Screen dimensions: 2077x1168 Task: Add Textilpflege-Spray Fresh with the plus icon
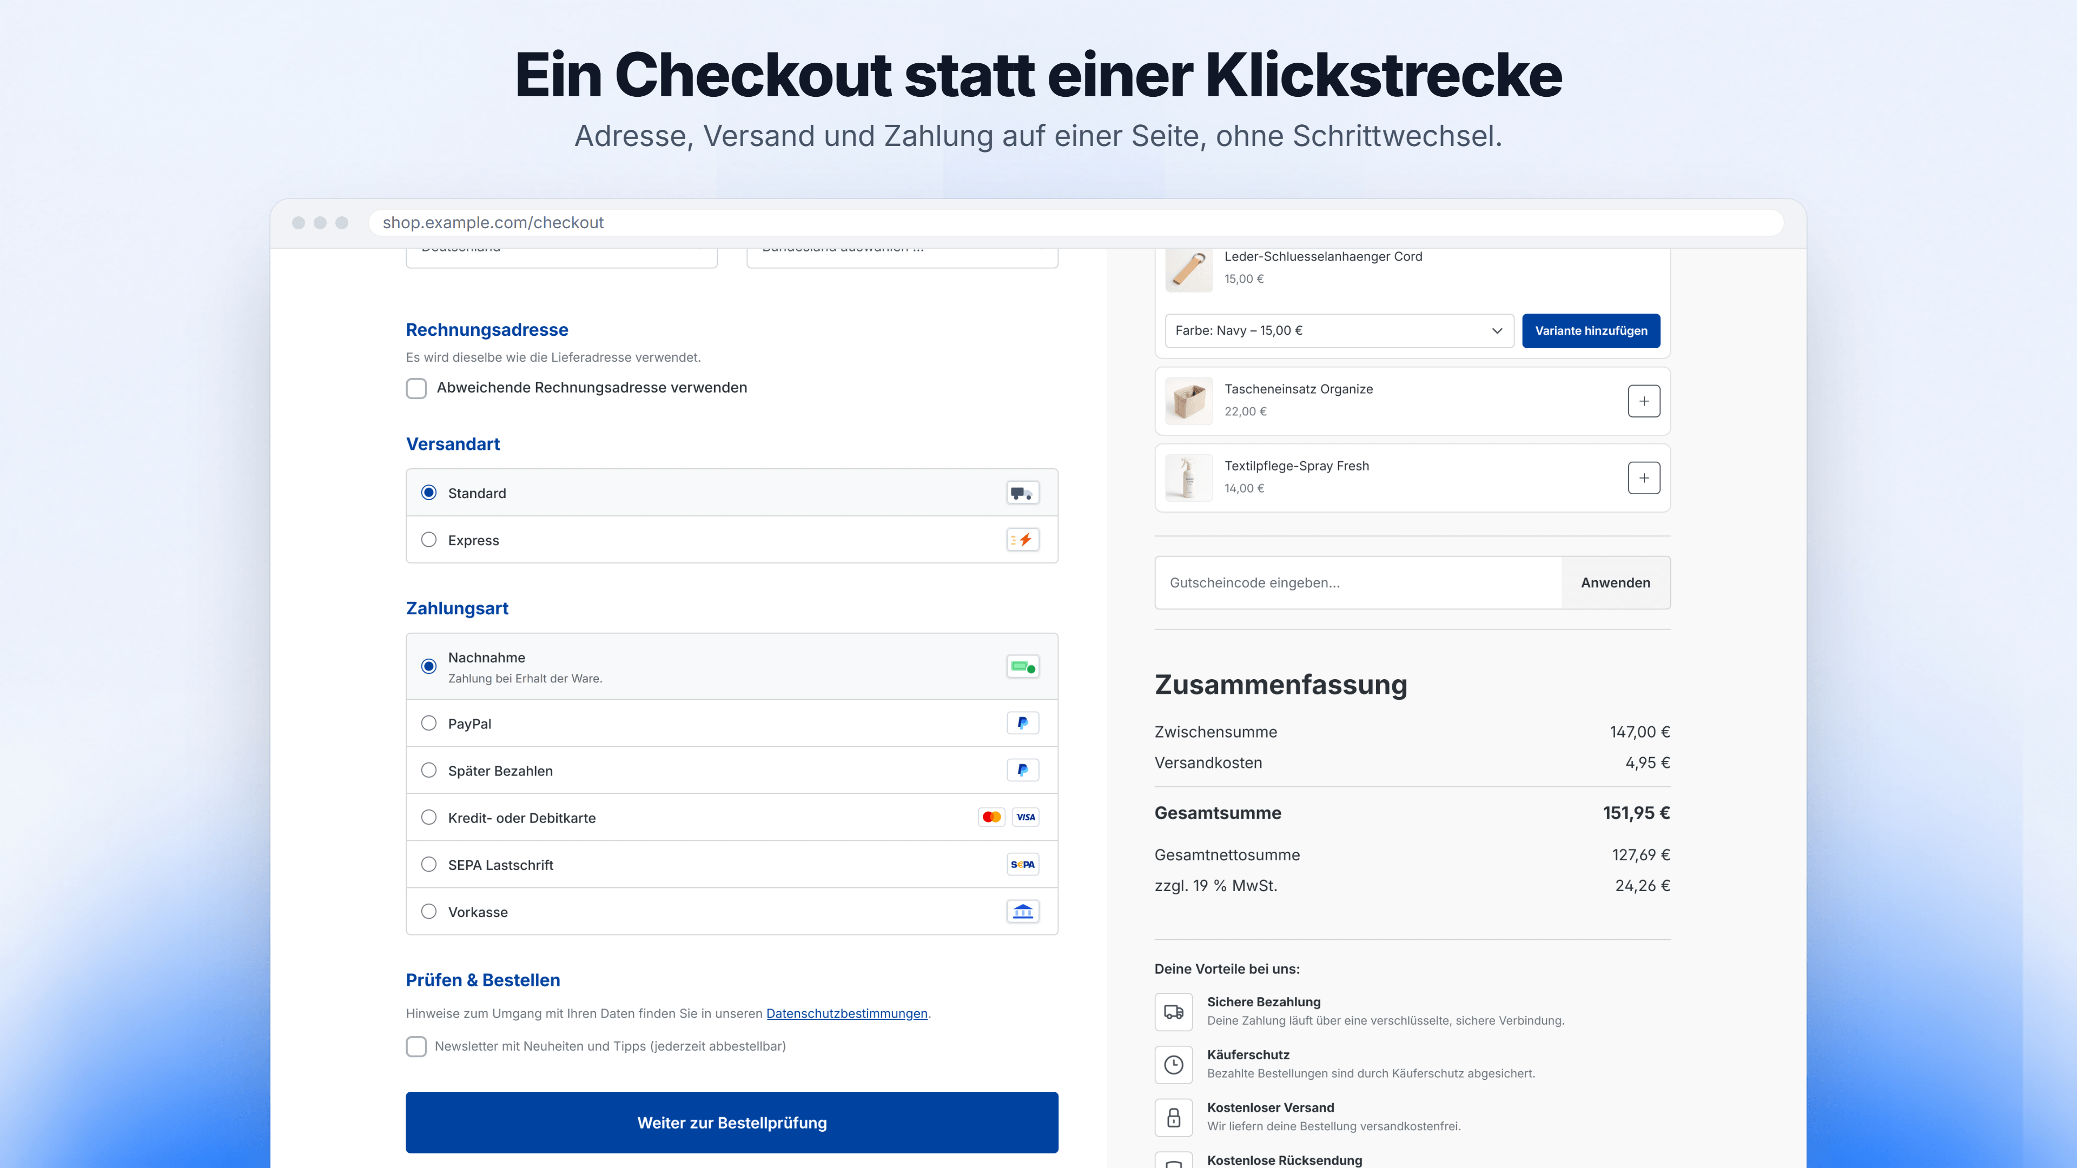pos(1643,478)
